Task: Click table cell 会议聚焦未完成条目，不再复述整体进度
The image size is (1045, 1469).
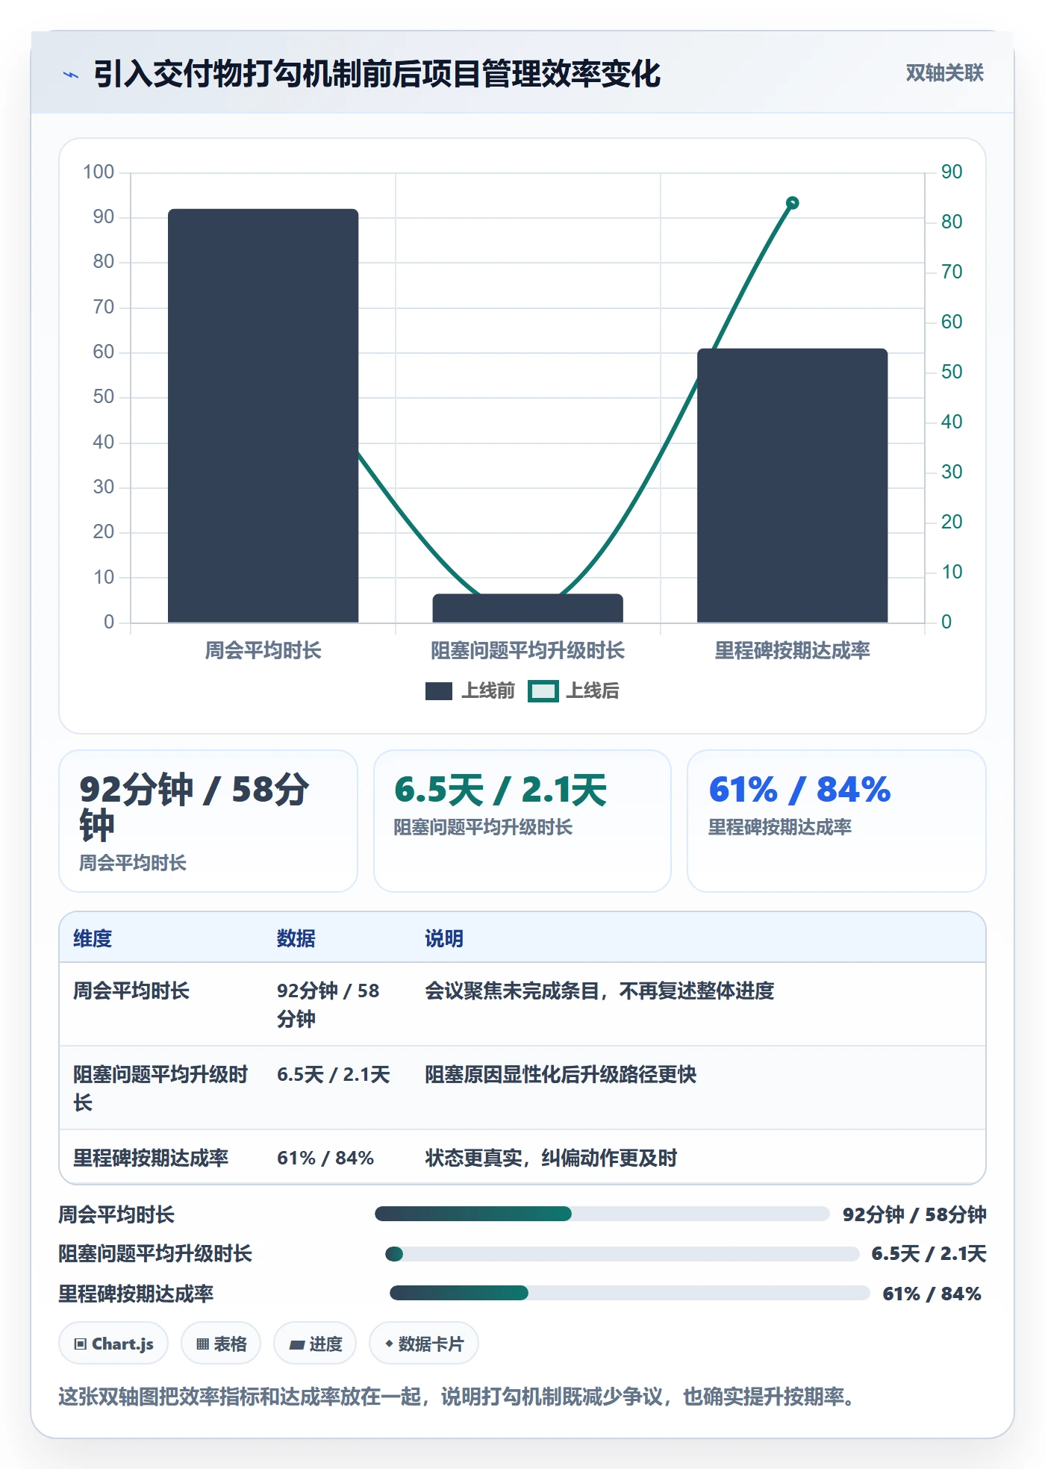Action: tap(599, 991)
